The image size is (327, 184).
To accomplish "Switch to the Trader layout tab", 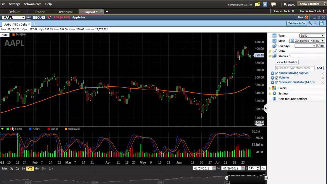I will [40, 12].
